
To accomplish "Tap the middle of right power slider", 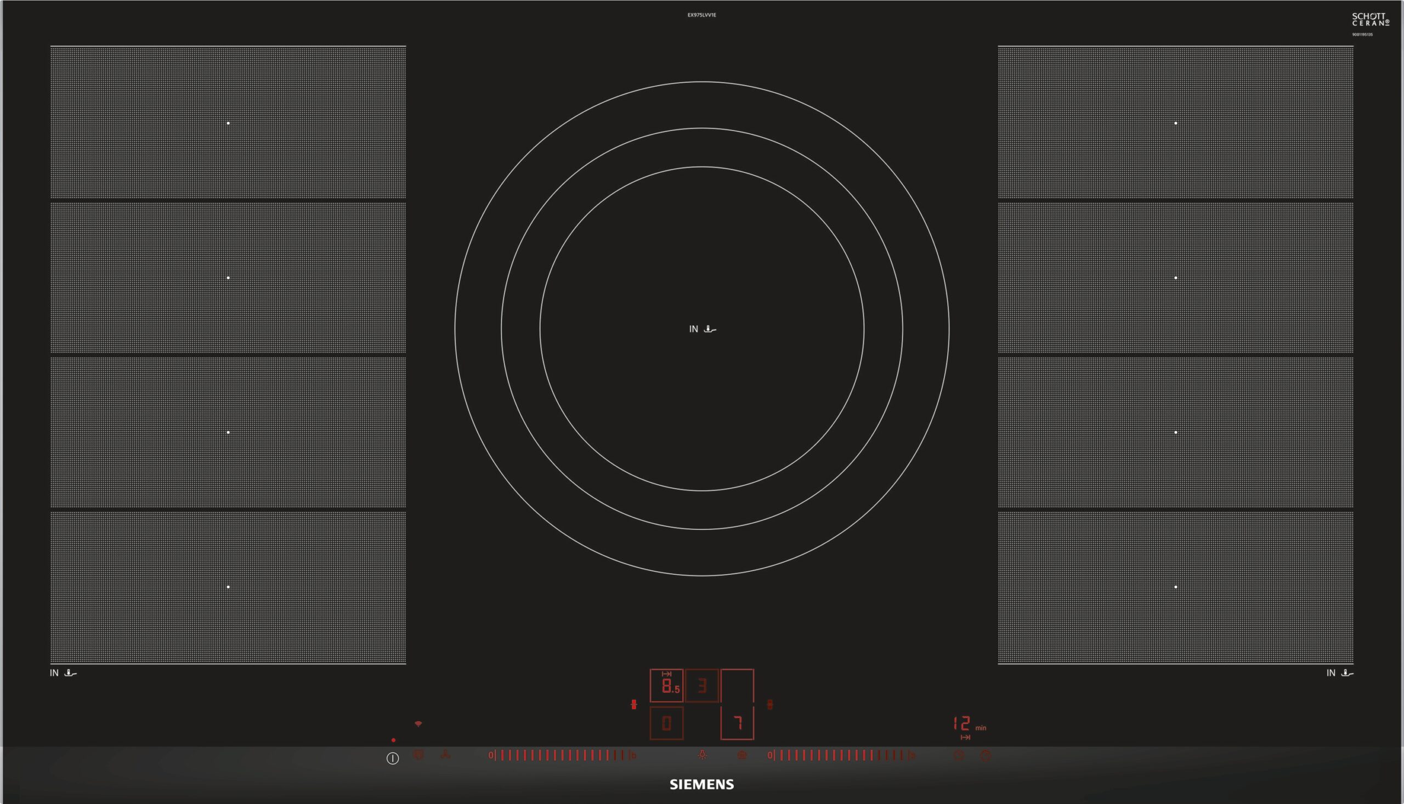I will (x=841, y=755).
